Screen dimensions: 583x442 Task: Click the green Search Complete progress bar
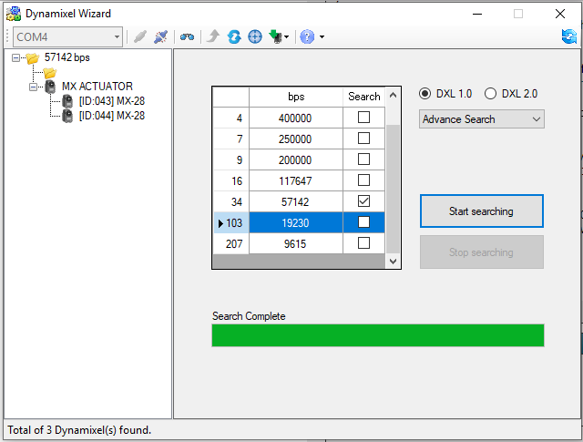point(378,335)
